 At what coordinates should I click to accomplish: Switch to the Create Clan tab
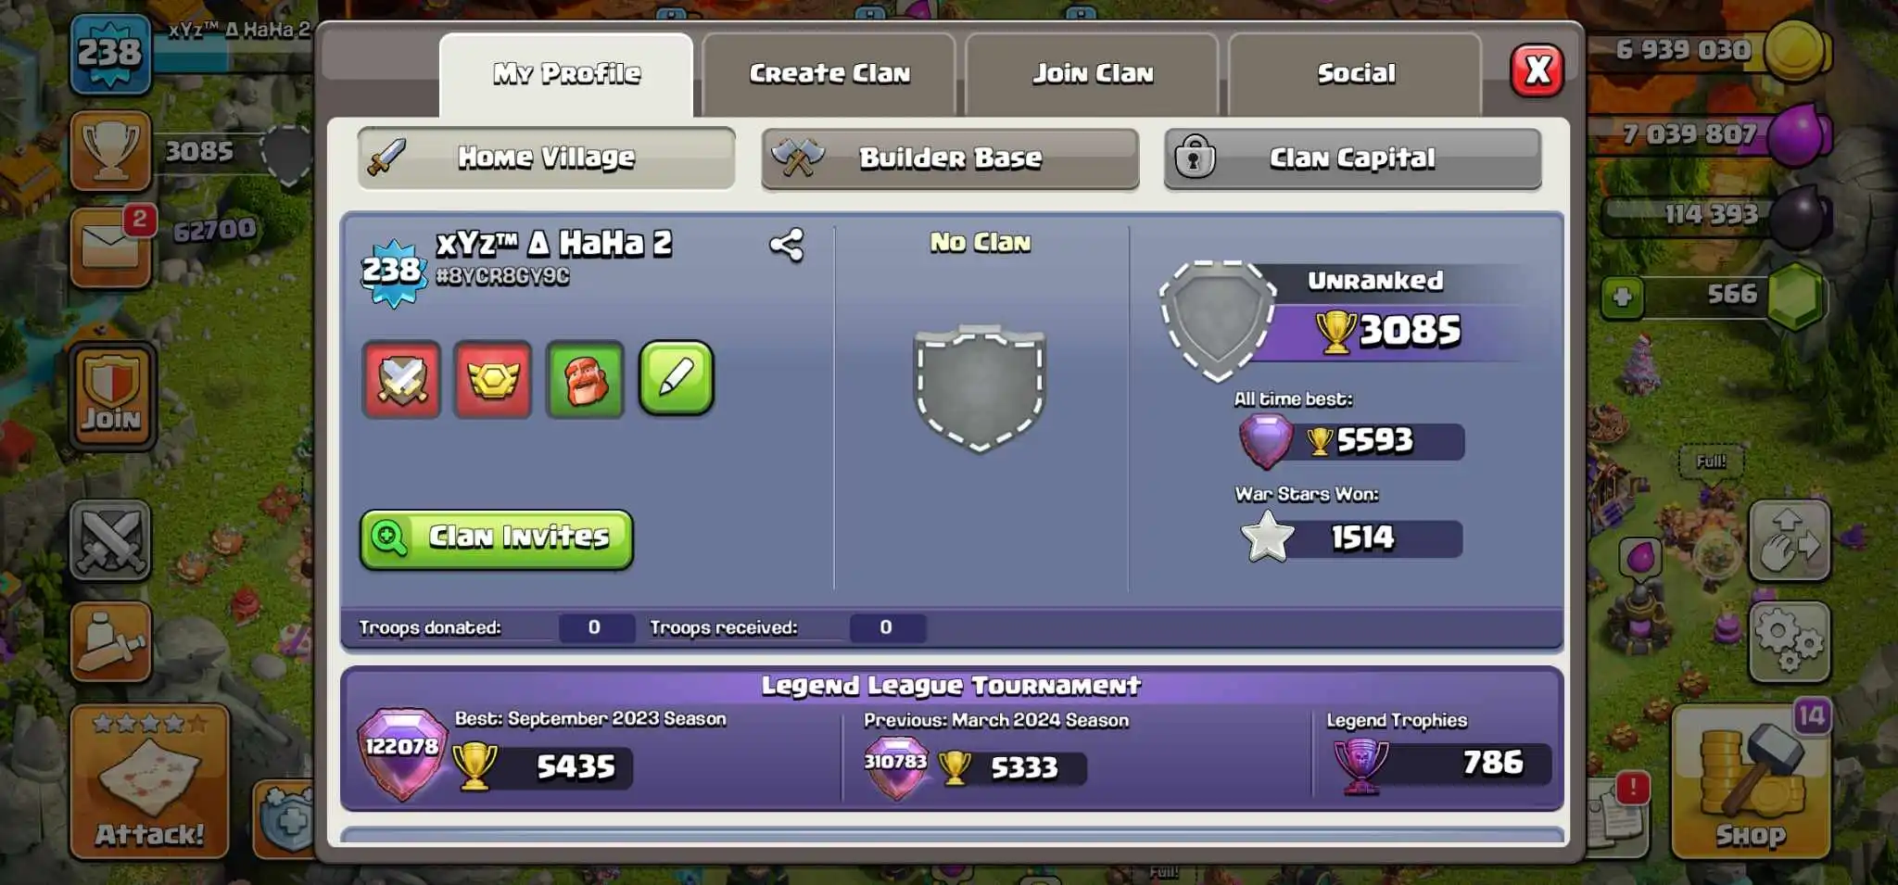[x=829, y=74]
